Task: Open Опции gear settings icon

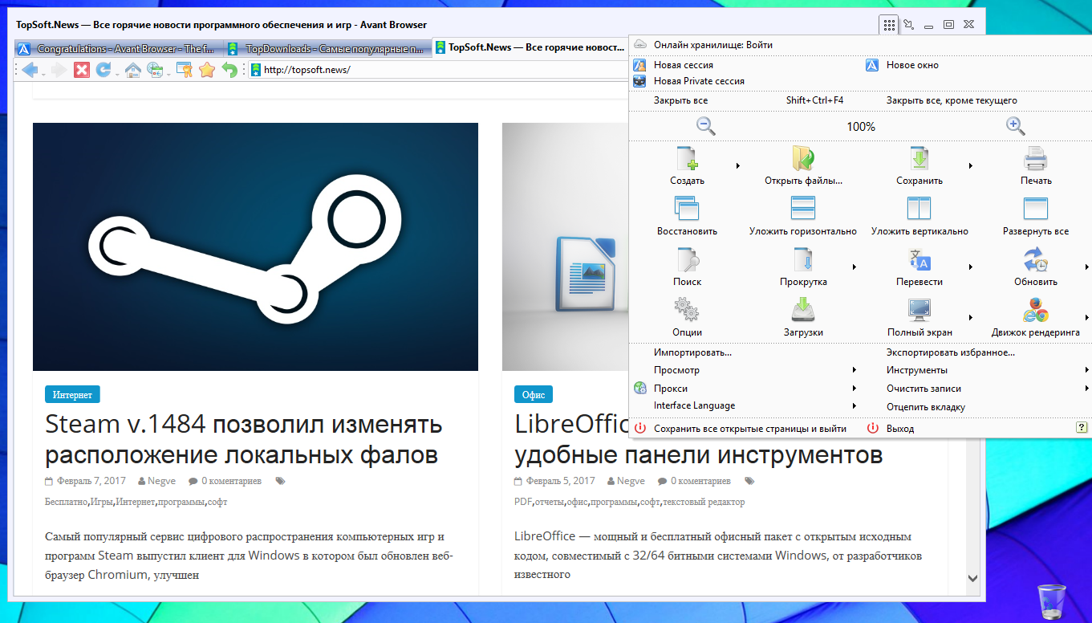Action: [x=688, y=311]
